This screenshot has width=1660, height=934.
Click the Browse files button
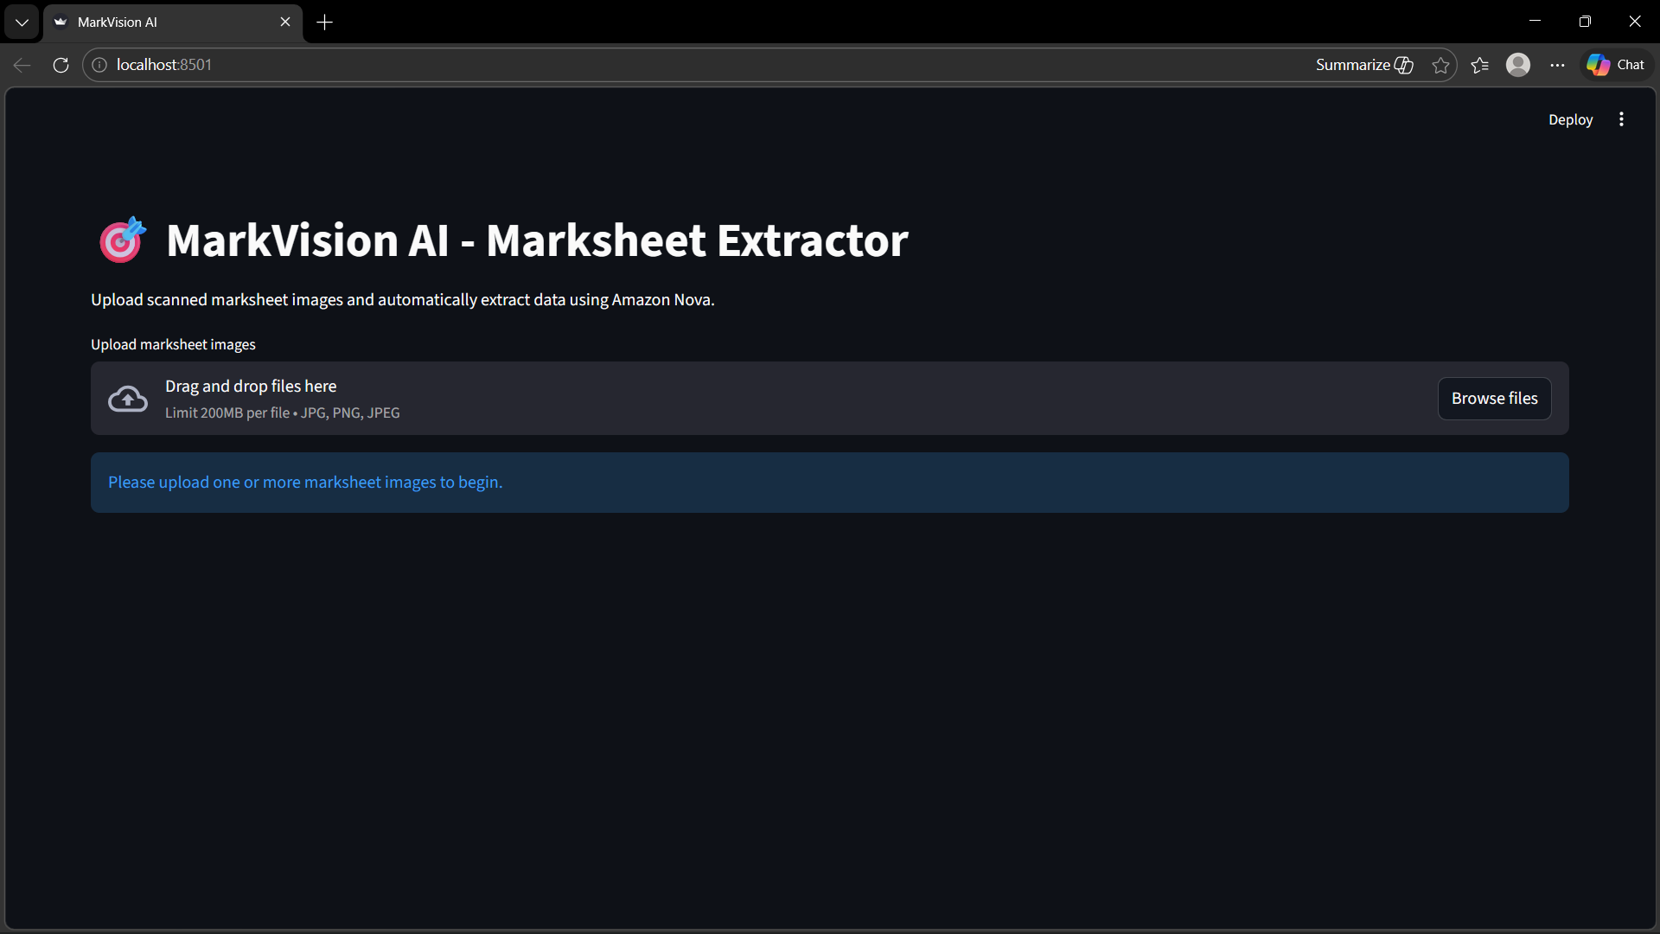(x=1494, y=399)
